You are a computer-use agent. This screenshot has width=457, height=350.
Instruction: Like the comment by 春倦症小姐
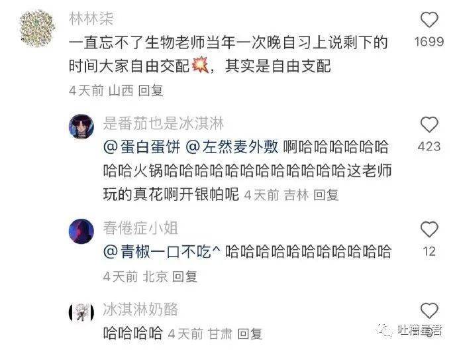click(x=429, y=229)
